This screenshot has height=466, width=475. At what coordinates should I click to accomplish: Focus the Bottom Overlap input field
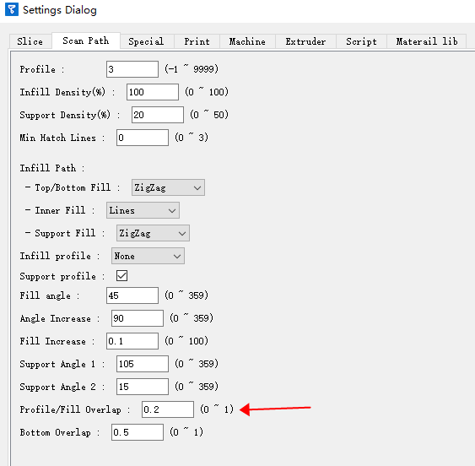(x=138, y=432)
